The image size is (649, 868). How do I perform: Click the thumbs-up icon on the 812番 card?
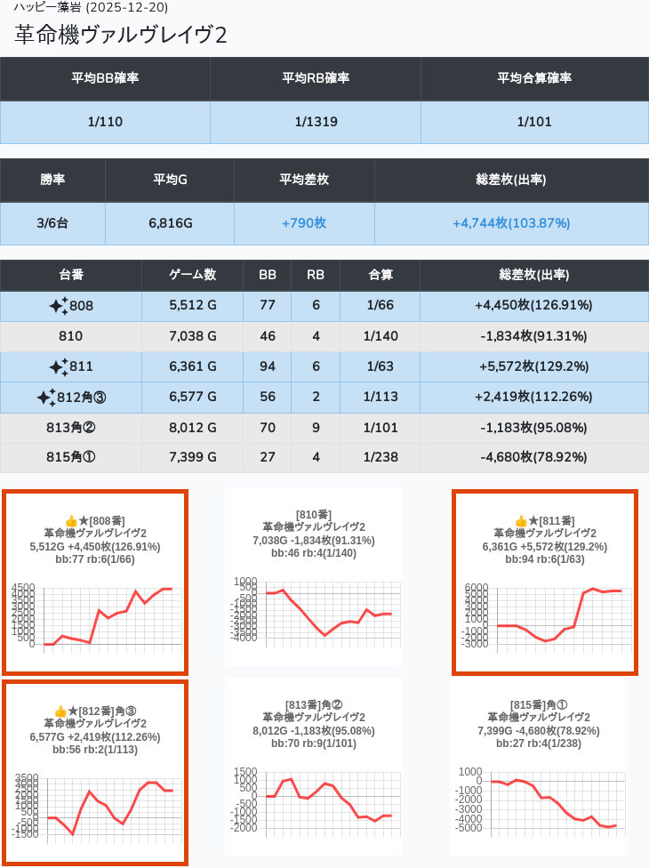(61, 711)
